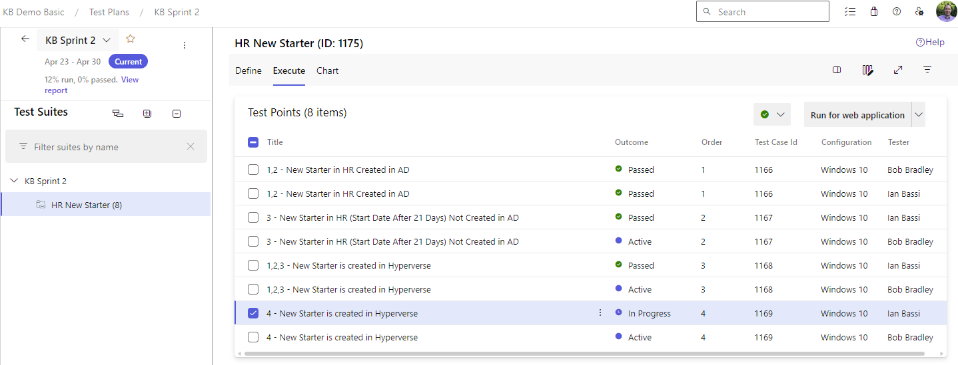This screenshot has height=365, width=958.
Task: Click the expand all suites icon
Action: (147, 114)
